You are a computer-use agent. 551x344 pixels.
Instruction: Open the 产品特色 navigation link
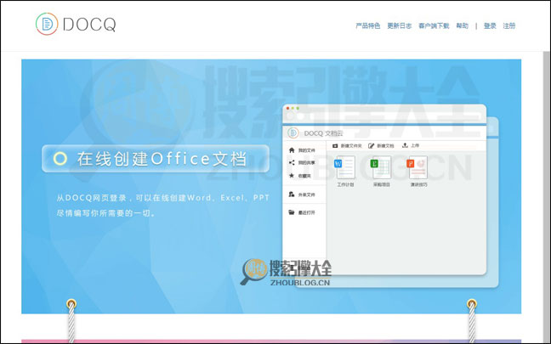coord(367,25)
